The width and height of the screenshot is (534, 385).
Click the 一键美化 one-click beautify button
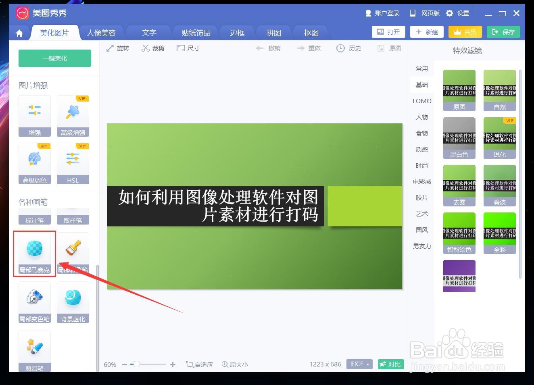pos(55,58)
